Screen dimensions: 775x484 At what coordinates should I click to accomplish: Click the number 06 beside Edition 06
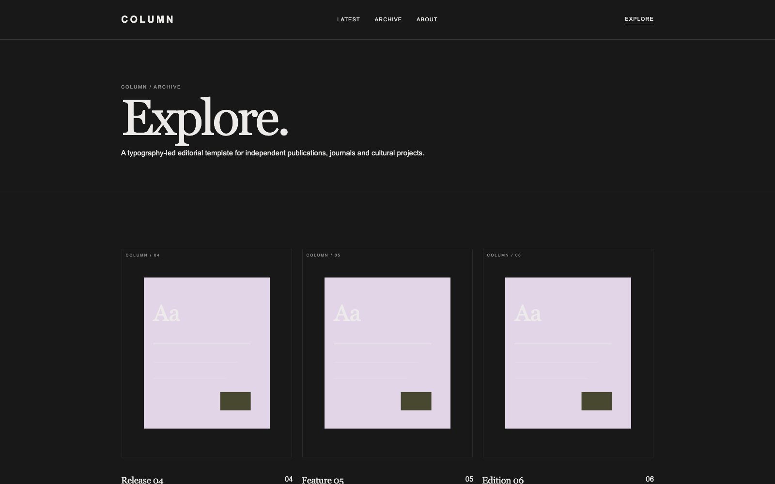tap(650, 479)
